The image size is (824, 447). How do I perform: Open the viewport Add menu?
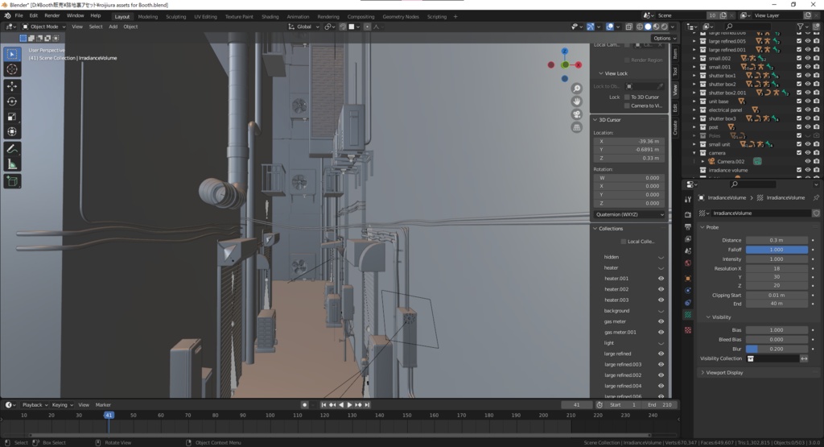pyautogui.click(x=113, y=27)
